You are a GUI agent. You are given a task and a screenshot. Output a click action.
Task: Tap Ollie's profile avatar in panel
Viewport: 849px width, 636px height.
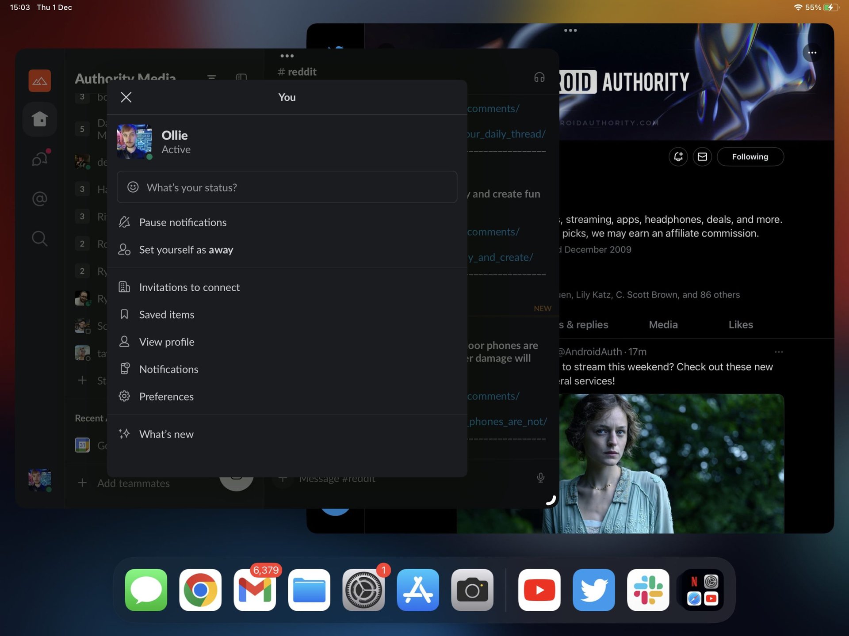[134, 141]
